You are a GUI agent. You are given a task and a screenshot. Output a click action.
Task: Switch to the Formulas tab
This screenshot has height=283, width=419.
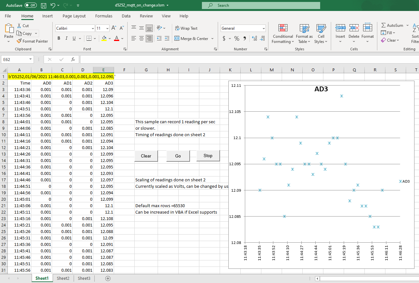click(x=104, y=16)
